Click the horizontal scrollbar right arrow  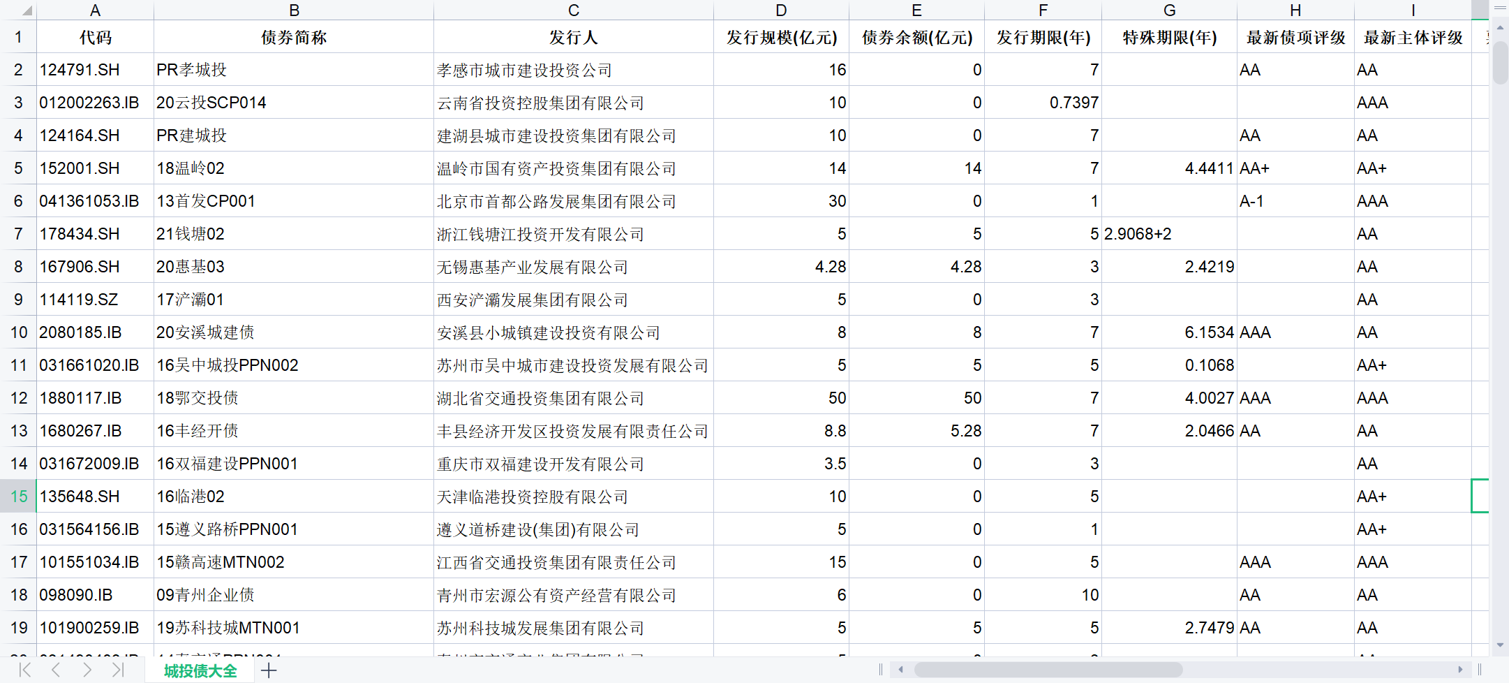[1460, 670]
